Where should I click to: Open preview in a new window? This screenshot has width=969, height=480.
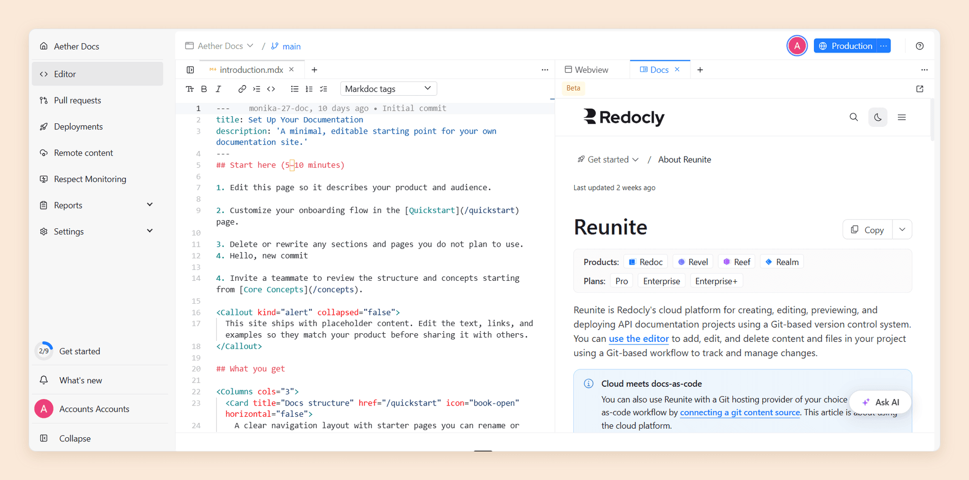point(920,89)
